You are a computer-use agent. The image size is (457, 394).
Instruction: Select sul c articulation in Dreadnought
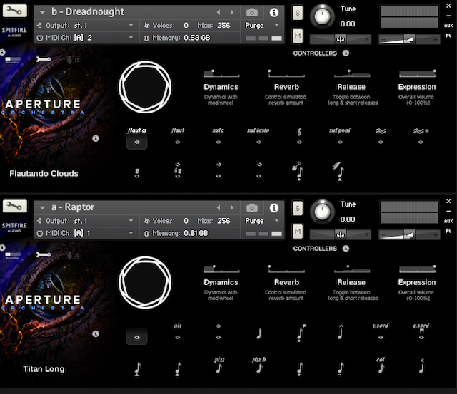(x=218, y=135)
